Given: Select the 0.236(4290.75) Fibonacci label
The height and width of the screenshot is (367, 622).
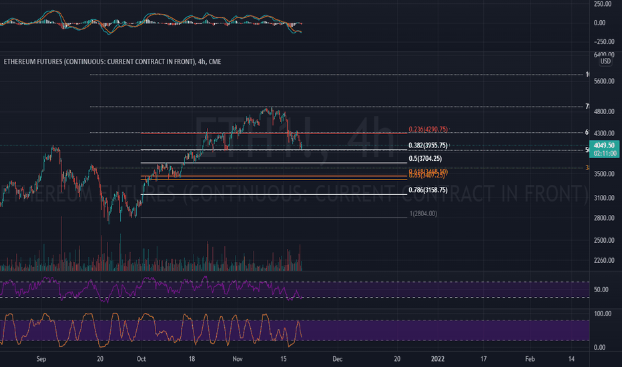Looking at the screenshot, I should pyautogui.click(x=428, y=129).
